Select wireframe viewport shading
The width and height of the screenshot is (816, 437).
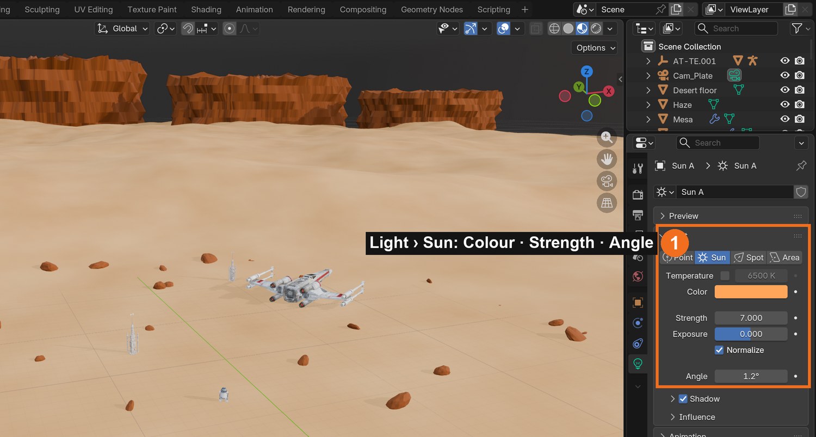(554, 28)
